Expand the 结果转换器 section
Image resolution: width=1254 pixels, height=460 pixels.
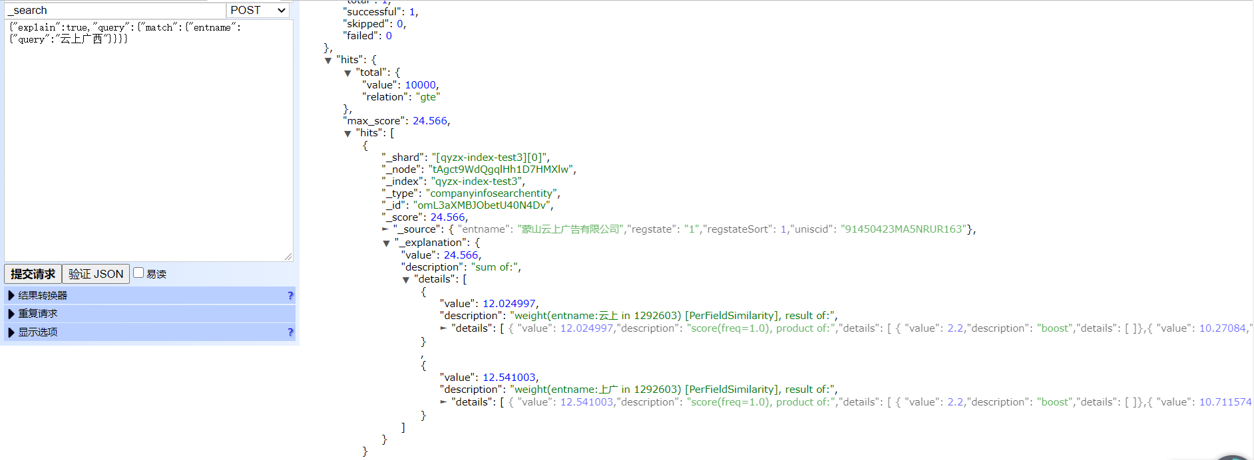pyautogui.click(x=11, y=296)
